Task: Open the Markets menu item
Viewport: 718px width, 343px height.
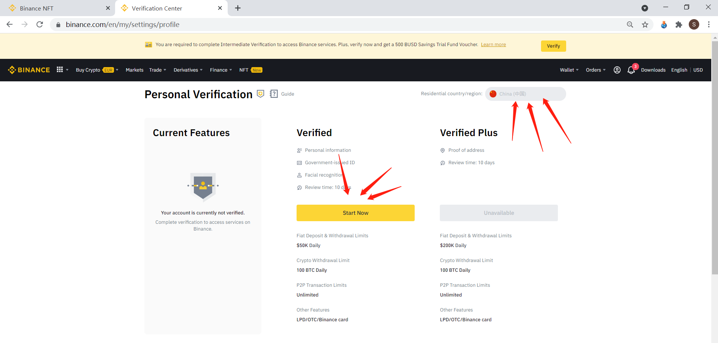Action: pyautogui.click(x=135, y=70)
